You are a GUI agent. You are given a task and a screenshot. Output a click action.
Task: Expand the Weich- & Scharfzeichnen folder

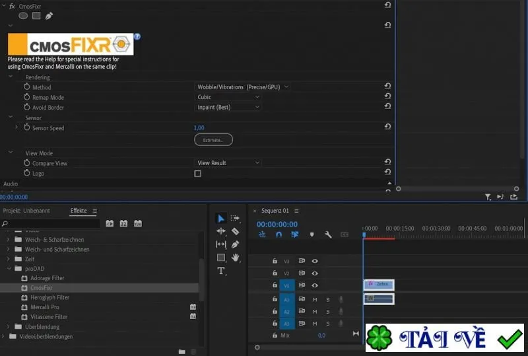pyautogui.click(x=9, y=240)
